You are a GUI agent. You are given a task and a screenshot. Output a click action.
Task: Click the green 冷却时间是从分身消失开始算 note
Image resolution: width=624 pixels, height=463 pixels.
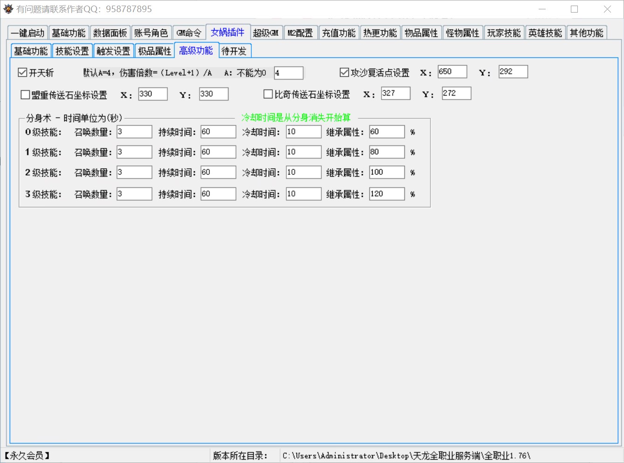pos(296,117)
